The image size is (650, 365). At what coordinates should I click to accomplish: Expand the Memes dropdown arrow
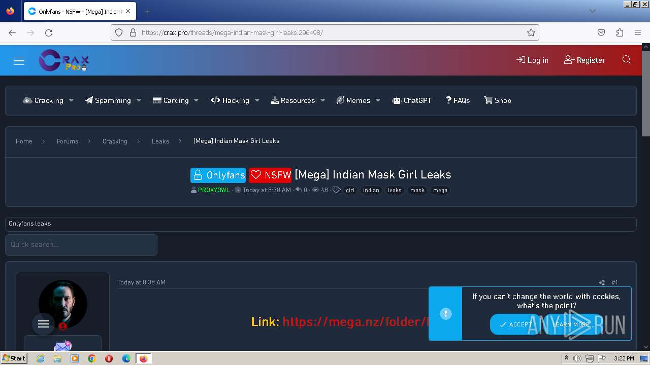[x=378, y=100]
